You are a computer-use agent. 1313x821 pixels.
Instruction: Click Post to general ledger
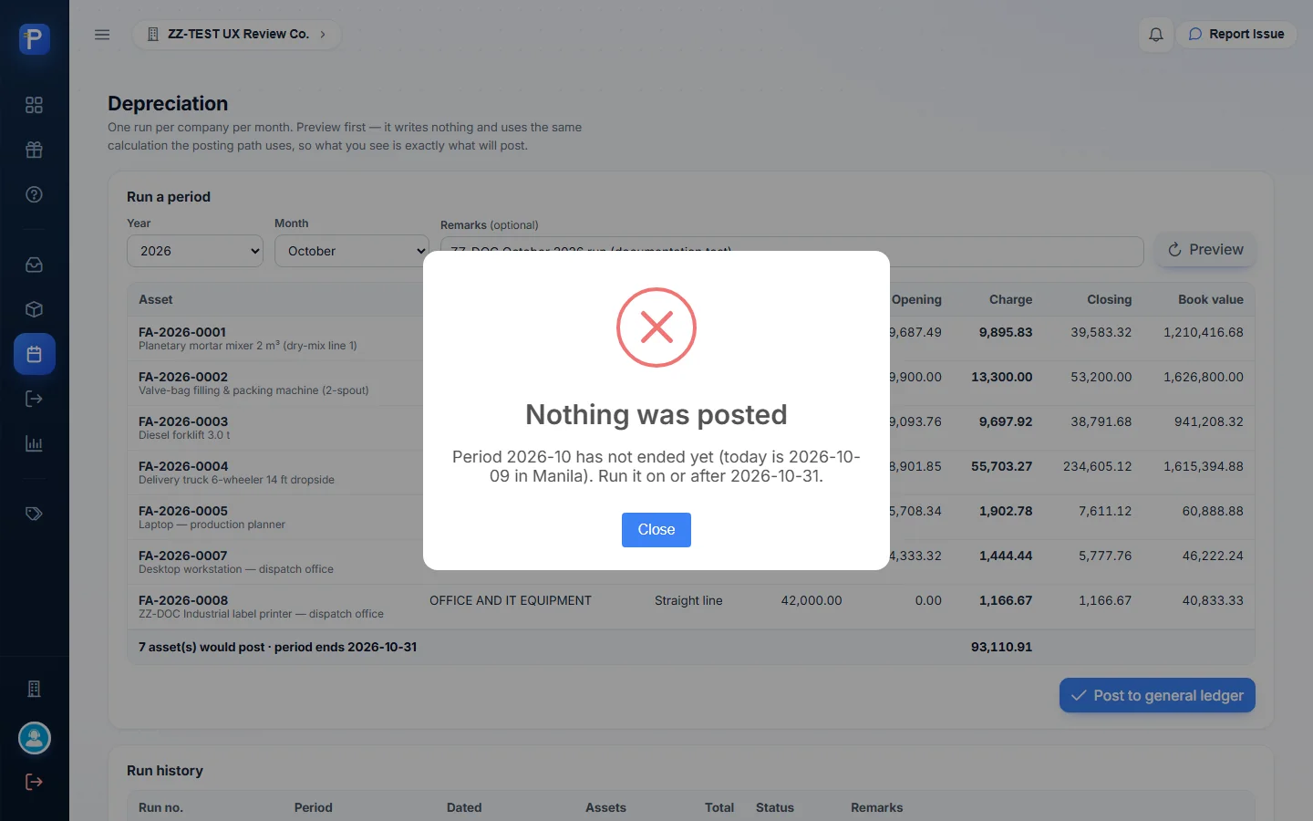pos(1157,695)
